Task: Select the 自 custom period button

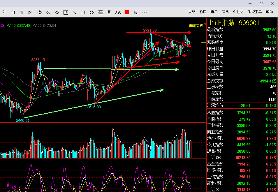Action: (13, 12)
